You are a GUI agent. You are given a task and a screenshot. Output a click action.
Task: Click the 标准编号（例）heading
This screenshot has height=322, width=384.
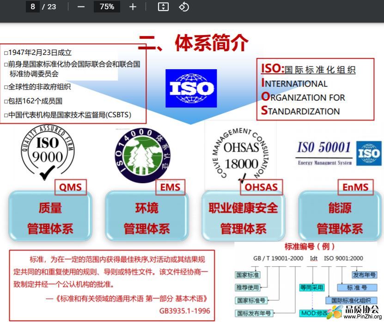coord(309,246)
